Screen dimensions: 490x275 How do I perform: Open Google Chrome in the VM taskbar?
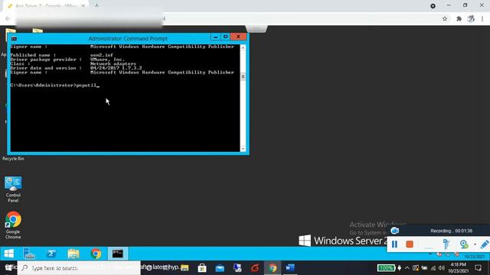coord(96,254)
